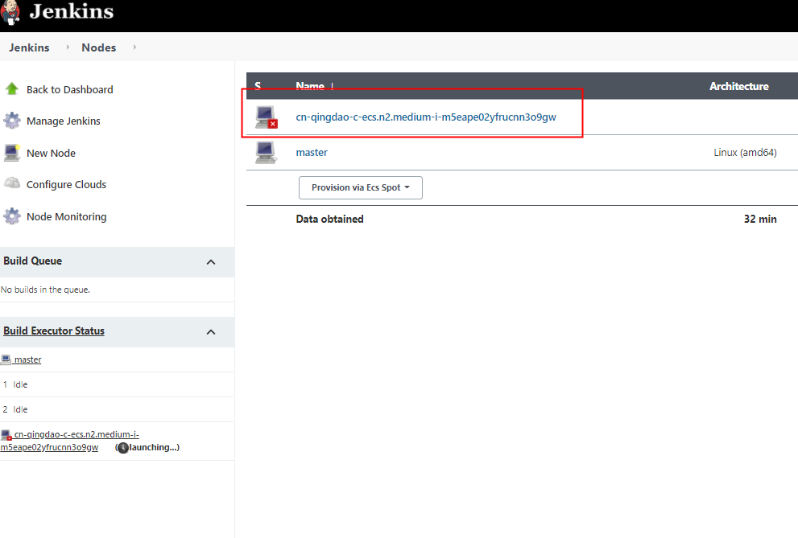The width and height of the screenshot is (798, 538).
Task: Click master computer icon in executor status
Action: click(6, 359)
